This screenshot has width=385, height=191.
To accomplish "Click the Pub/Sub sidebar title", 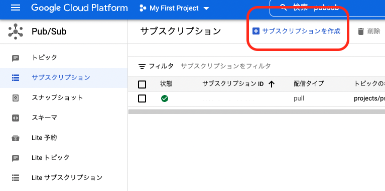I will [49, 31].
